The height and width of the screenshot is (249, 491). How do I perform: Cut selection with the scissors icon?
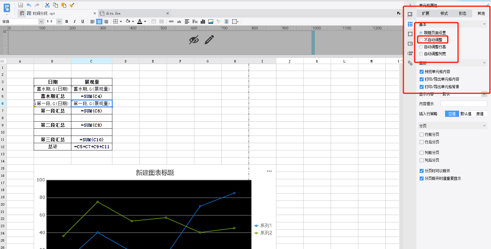tap(47, 5)
